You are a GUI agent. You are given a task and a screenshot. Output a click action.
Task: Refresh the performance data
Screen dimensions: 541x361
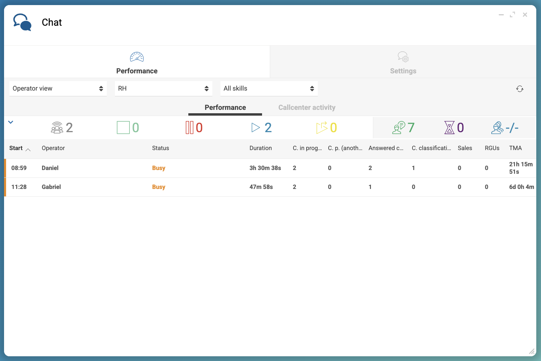[520, 89]
